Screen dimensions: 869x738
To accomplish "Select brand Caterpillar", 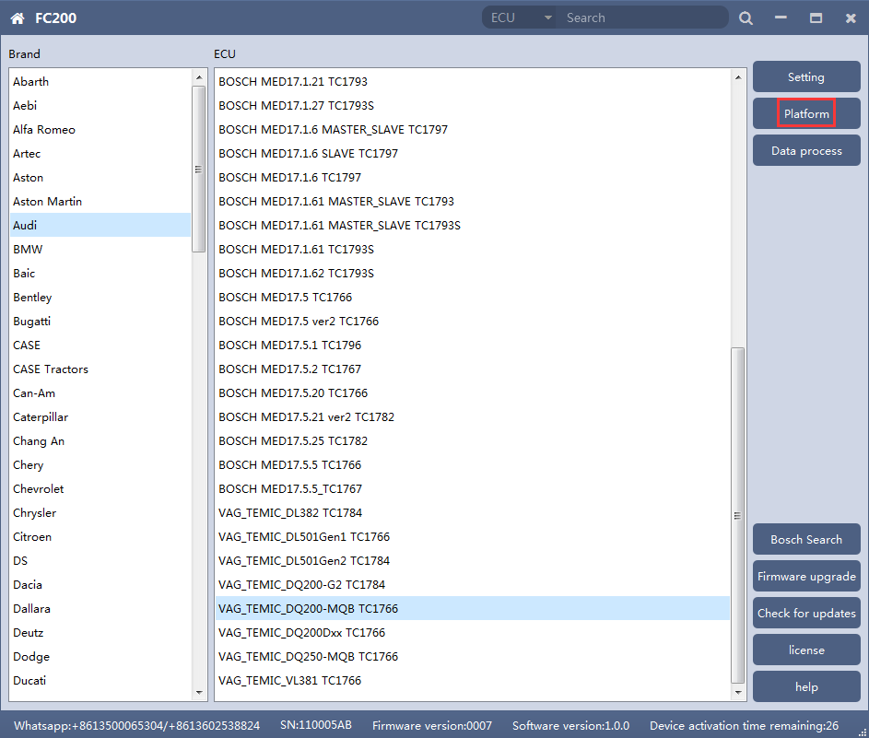I will coord(100,417).
